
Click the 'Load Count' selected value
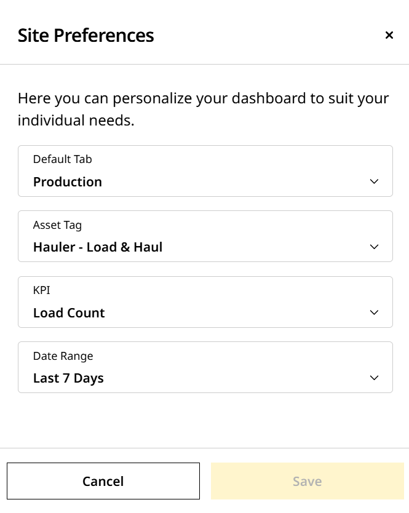[x=69, y=313]
